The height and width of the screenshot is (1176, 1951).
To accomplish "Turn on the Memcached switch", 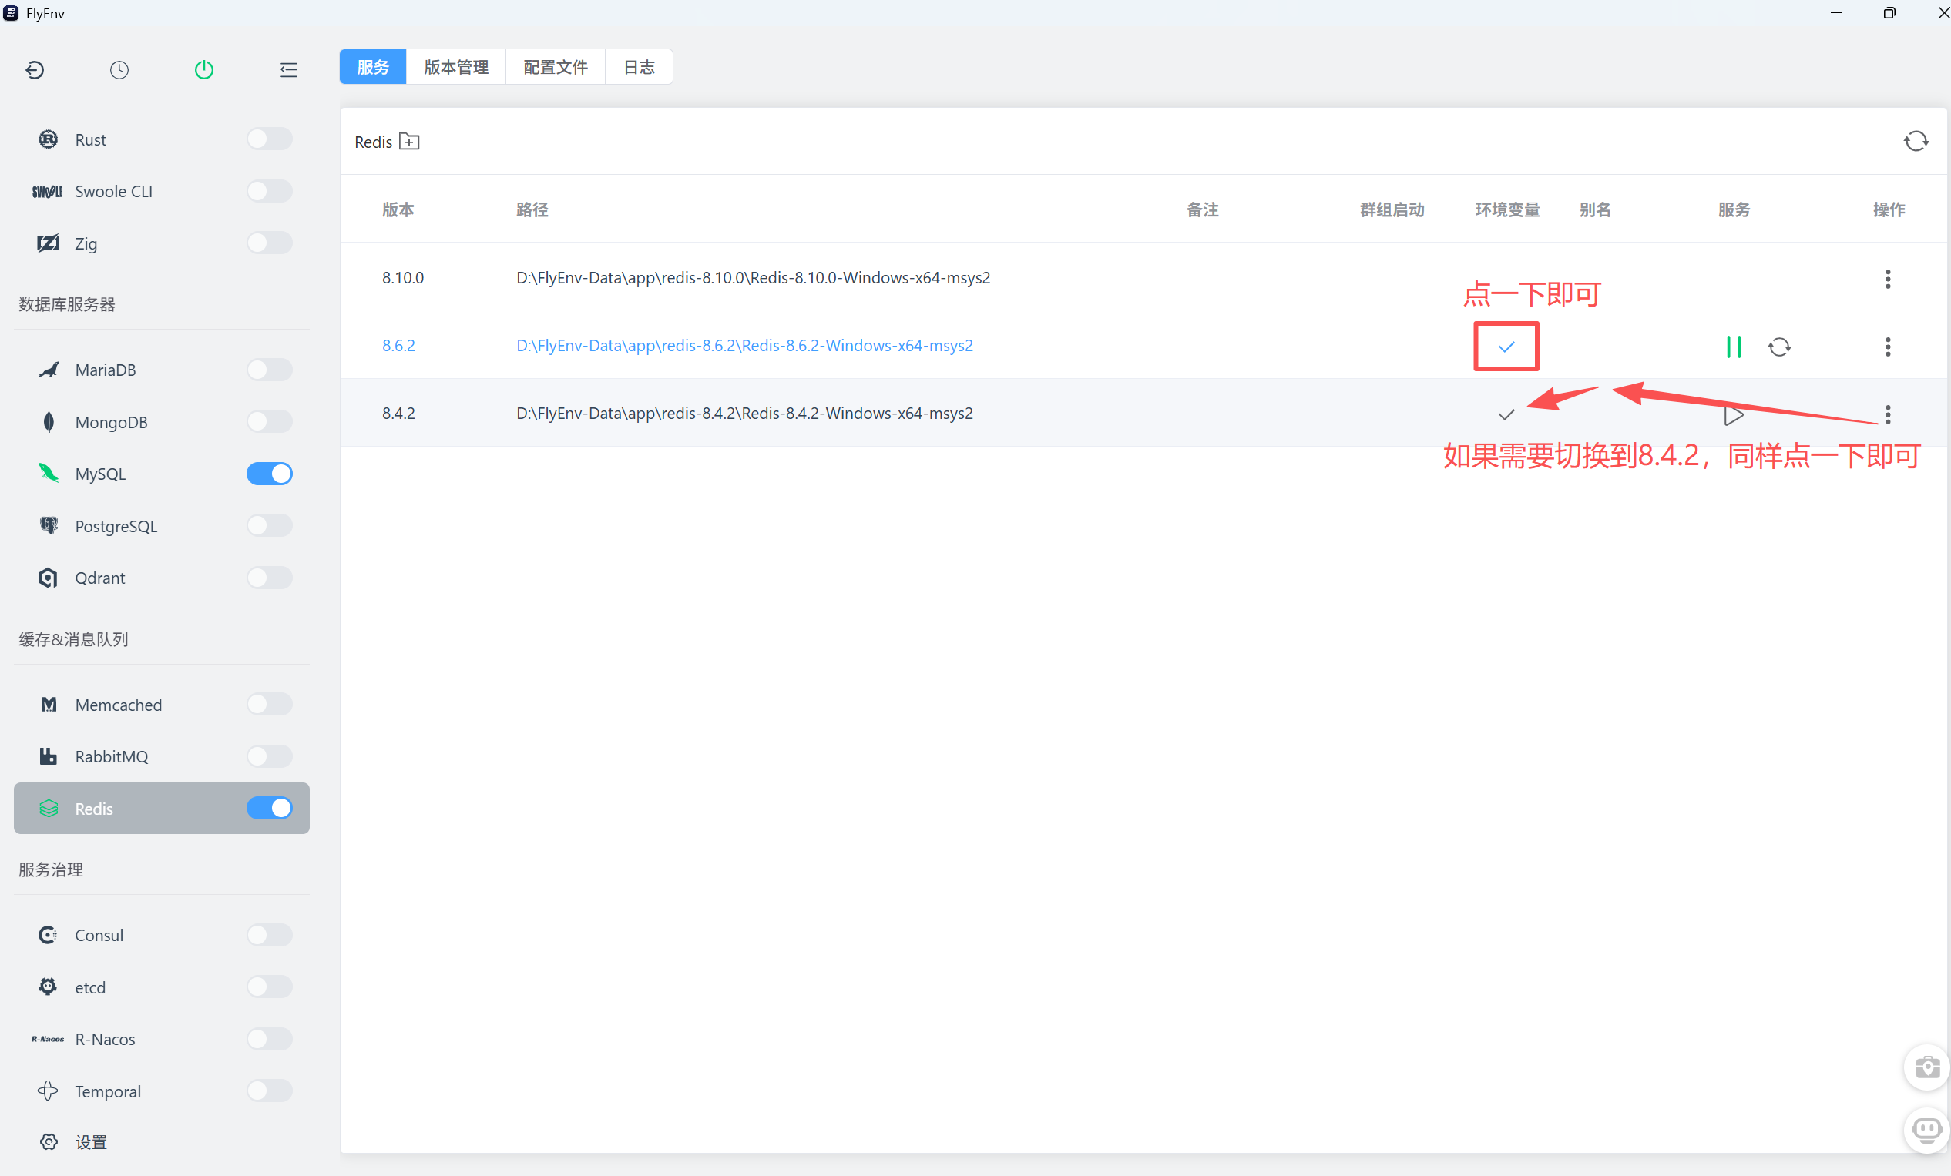I will coord(269,704).
